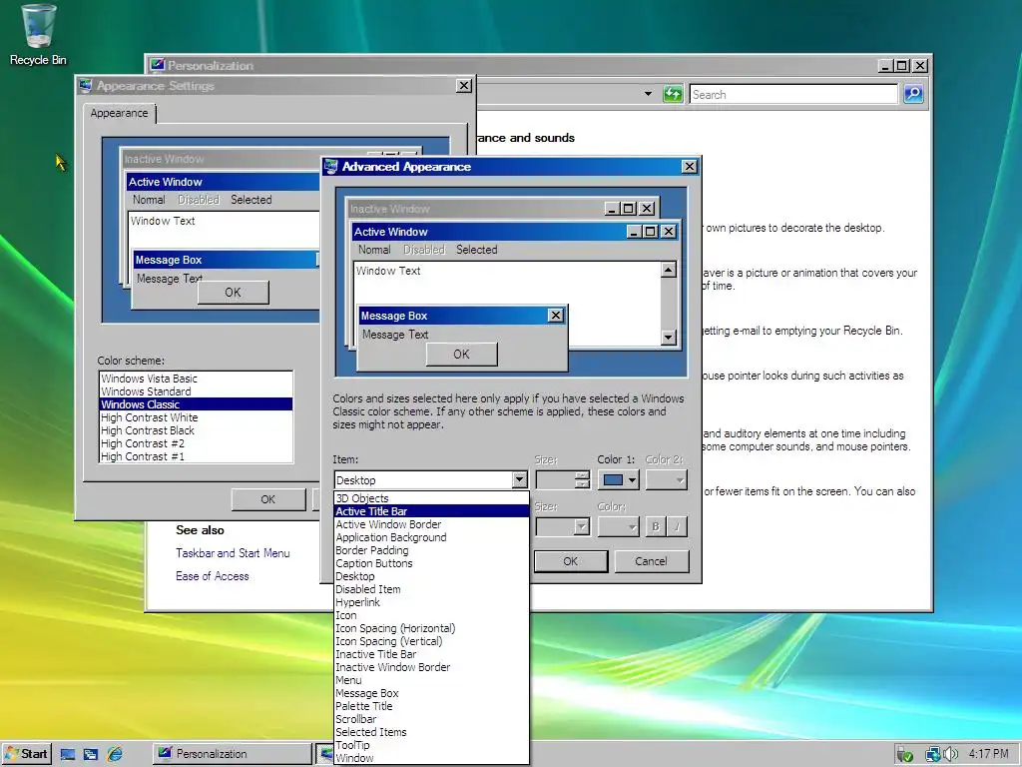Screen dimensions: 1022x767
Task: Open address bar dropdown arrow in Personalization
Action: 648,94
